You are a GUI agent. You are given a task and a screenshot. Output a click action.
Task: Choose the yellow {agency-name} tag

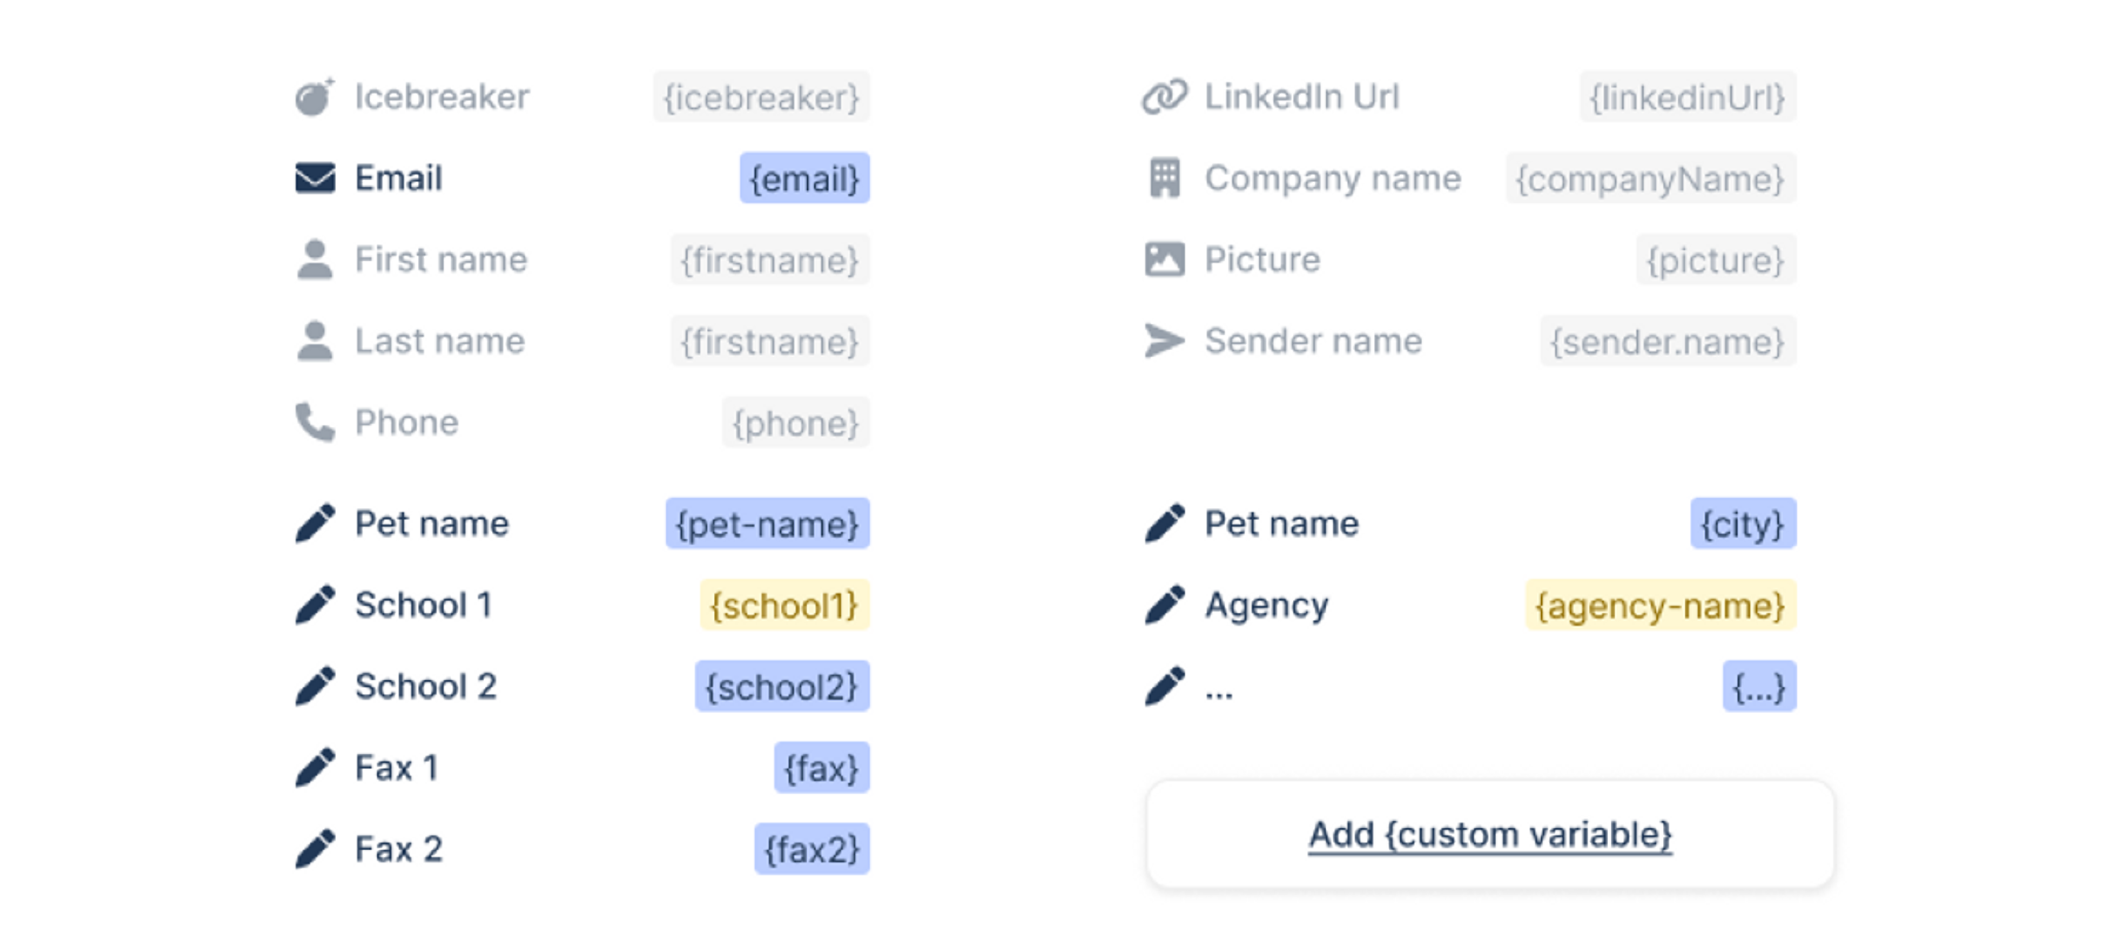1661,606
